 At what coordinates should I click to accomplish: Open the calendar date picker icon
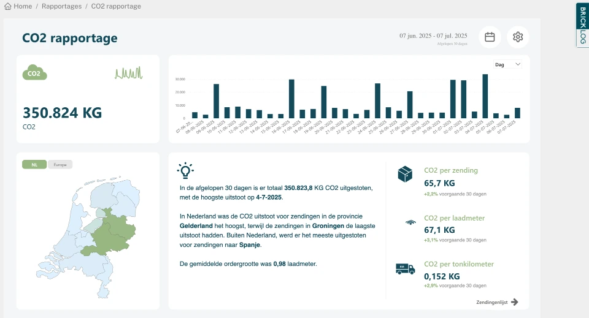[490, 37]
